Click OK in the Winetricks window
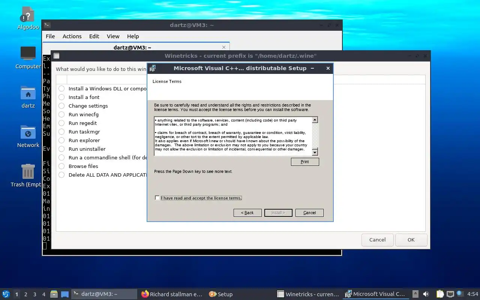The image size is (480, 300). click(411, 240)
